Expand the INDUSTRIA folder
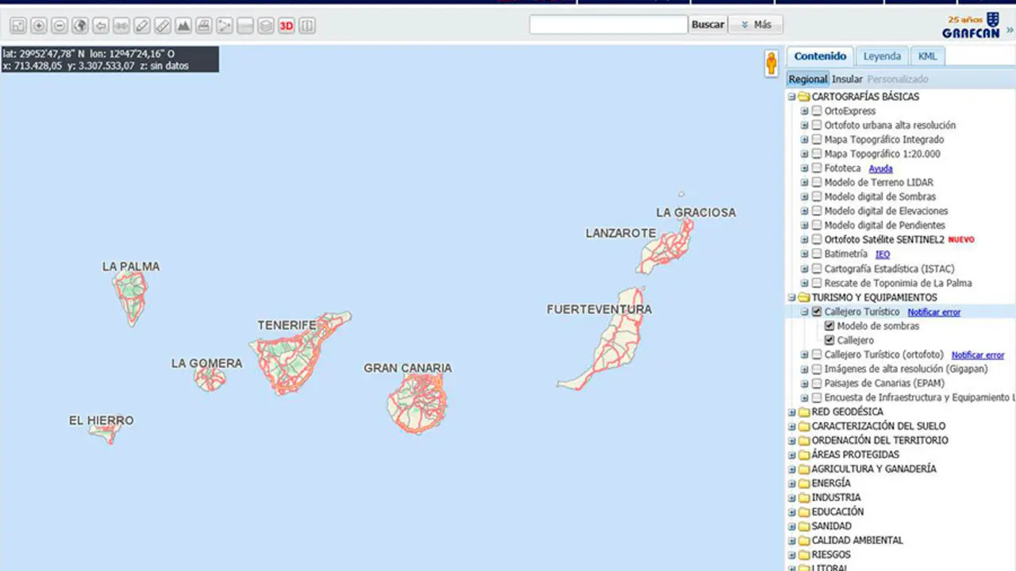1016x571 pixels. point(791,497)
